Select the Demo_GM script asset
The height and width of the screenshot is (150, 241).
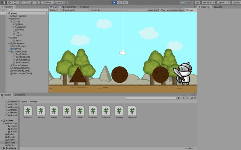point(41,112)
